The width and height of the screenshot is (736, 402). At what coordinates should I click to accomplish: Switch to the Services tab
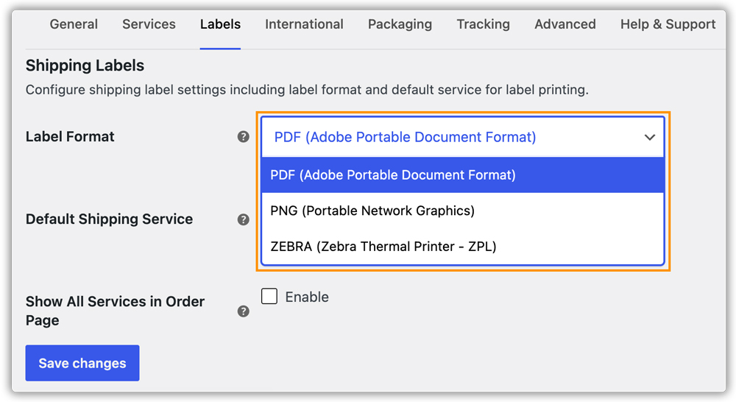149,24
